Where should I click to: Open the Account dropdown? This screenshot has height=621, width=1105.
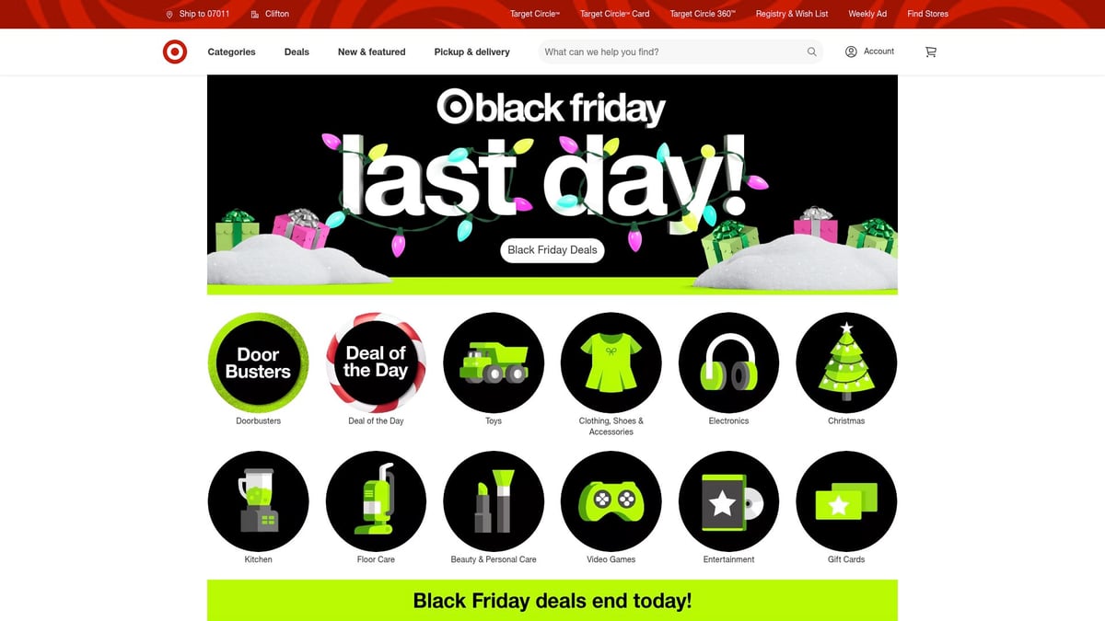(x=869, y=52)
